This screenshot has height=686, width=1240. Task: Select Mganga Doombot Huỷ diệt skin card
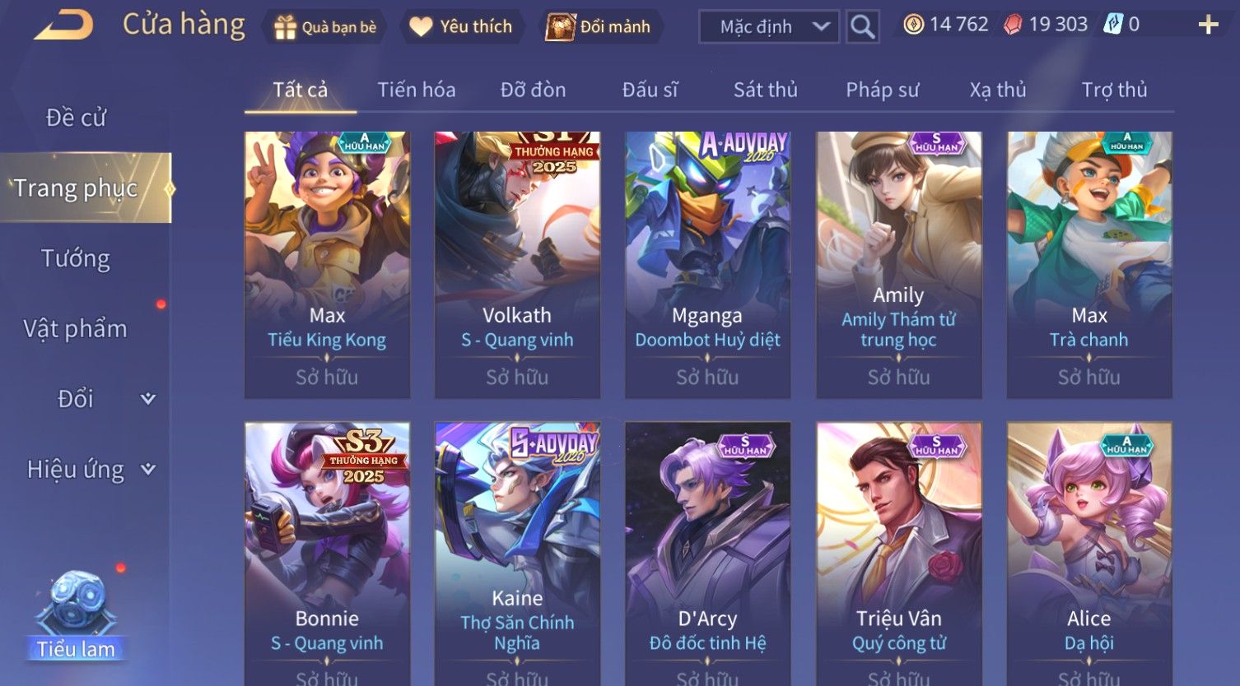click(x=707, y=265)
